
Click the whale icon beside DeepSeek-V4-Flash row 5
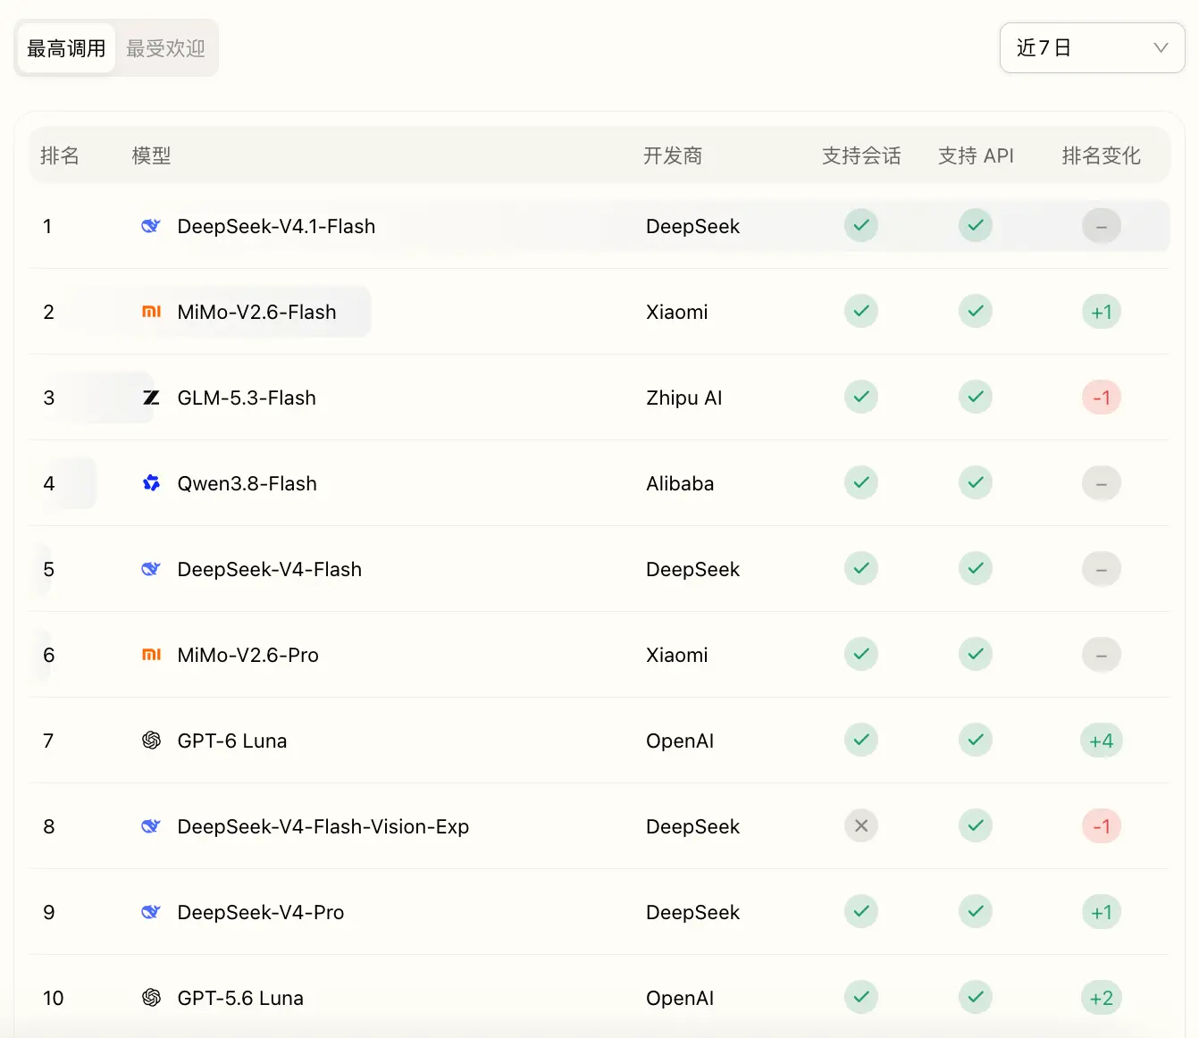point(151,569)
